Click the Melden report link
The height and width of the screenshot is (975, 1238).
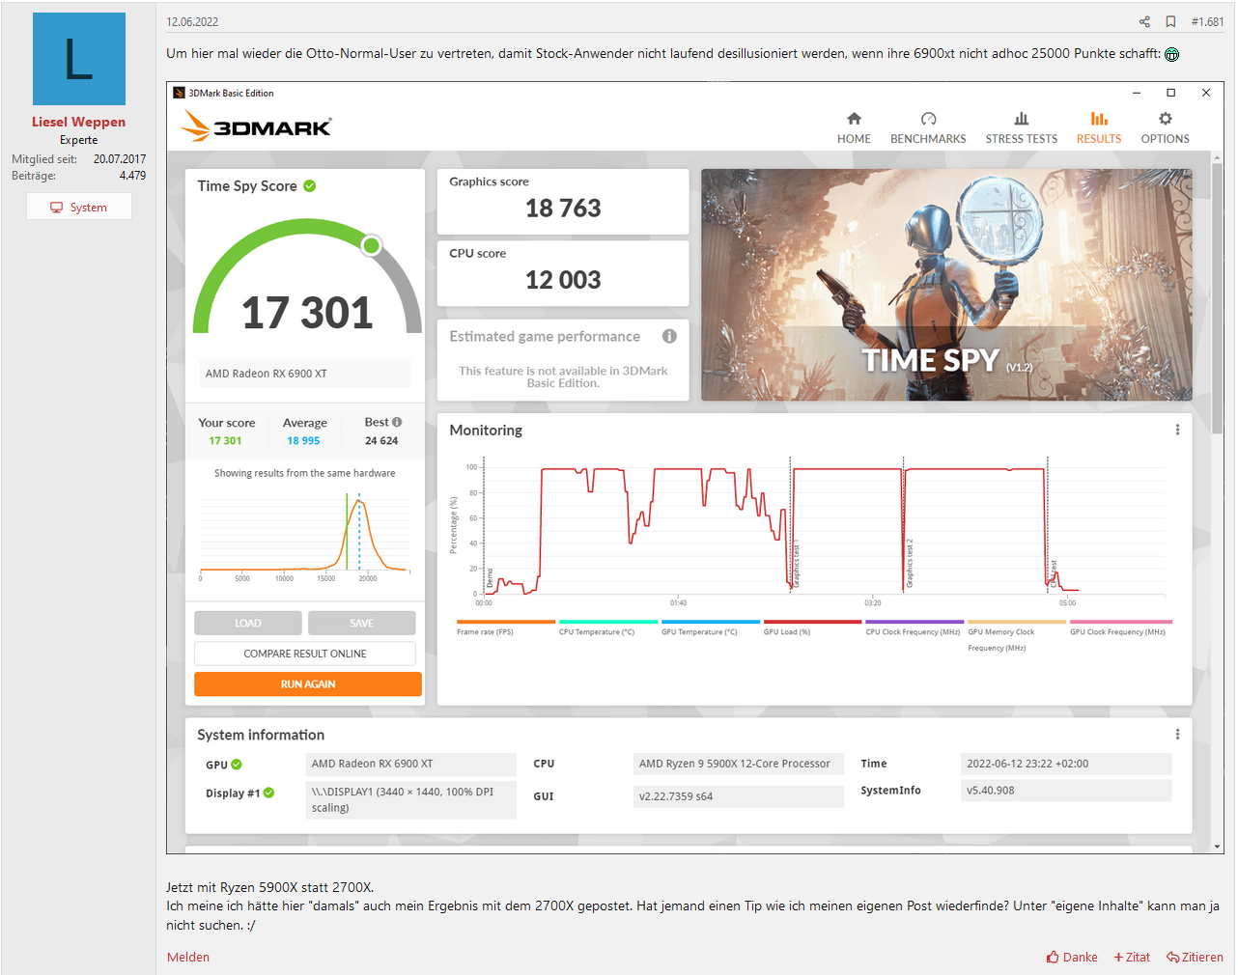[x=188, y=957]
